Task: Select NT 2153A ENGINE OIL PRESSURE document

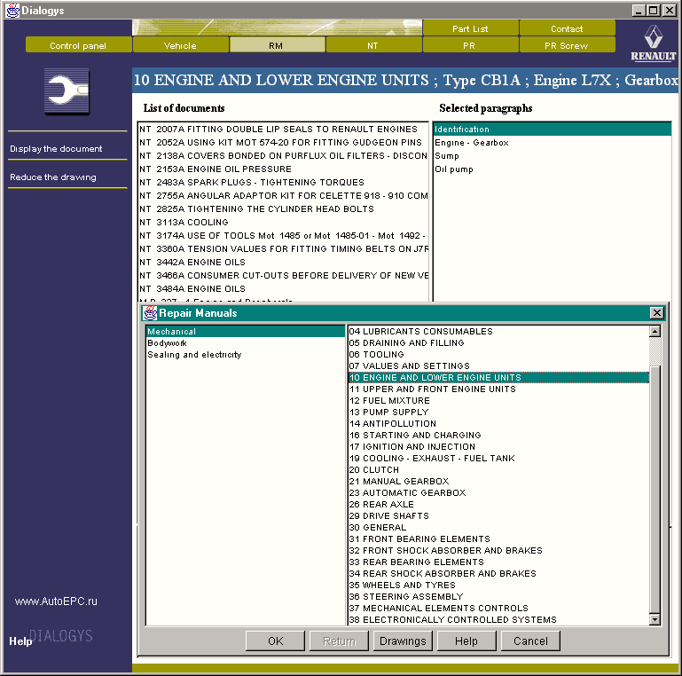Action: click(x=283, y=169)
